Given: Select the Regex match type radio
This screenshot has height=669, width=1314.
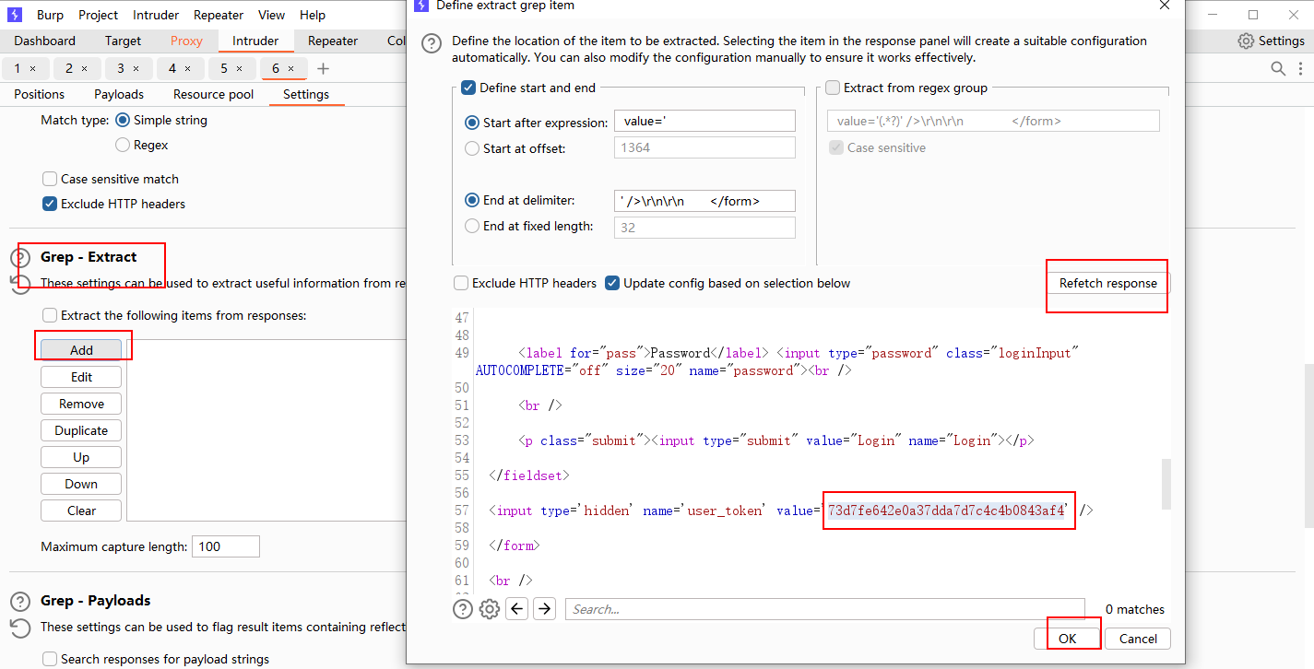Looking at the screenshot, I should coord(123,145).
